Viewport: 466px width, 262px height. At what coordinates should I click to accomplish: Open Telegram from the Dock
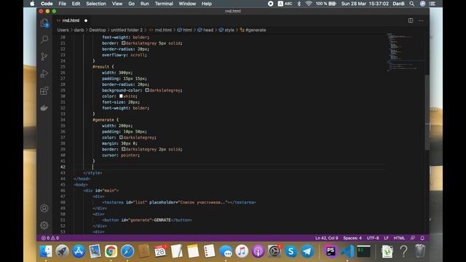pos(307,251)
